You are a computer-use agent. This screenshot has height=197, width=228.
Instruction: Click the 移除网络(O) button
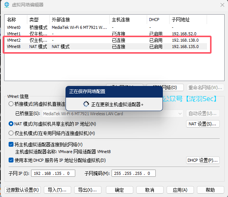pyautogui.click(x=173, y=87)
